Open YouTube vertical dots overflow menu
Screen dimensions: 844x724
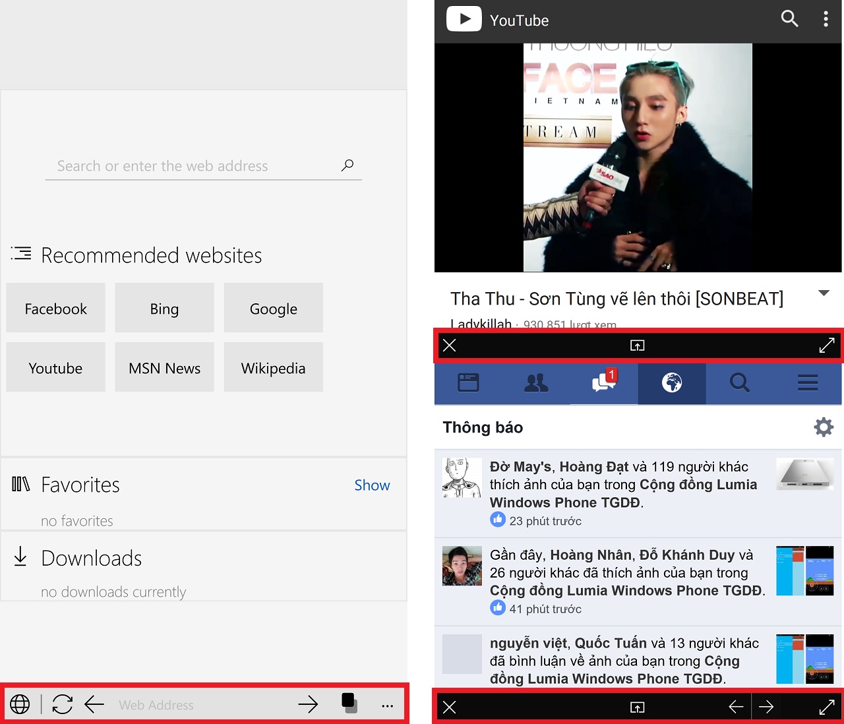[x=825, y=19]
